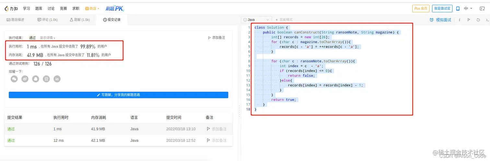The width and height of the screenshot is (490, 161).
Task: Click the 99.89% runtime percentile
Action: [88, 47]
